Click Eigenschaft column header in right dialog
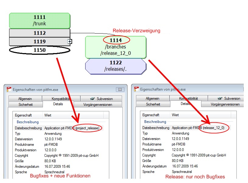The image size is (248, 183). click(155, 115)
